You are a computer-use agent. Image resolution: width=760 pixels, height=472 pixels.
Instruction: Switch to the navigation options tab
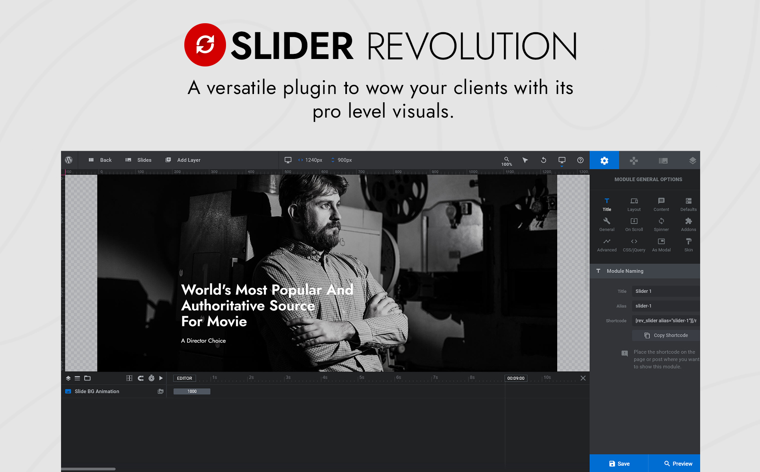click(634, 160)
